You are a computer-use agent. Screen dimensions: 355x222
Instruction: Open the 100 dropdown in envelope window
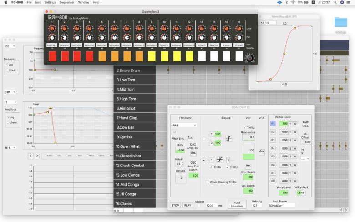tap(10, 46)
